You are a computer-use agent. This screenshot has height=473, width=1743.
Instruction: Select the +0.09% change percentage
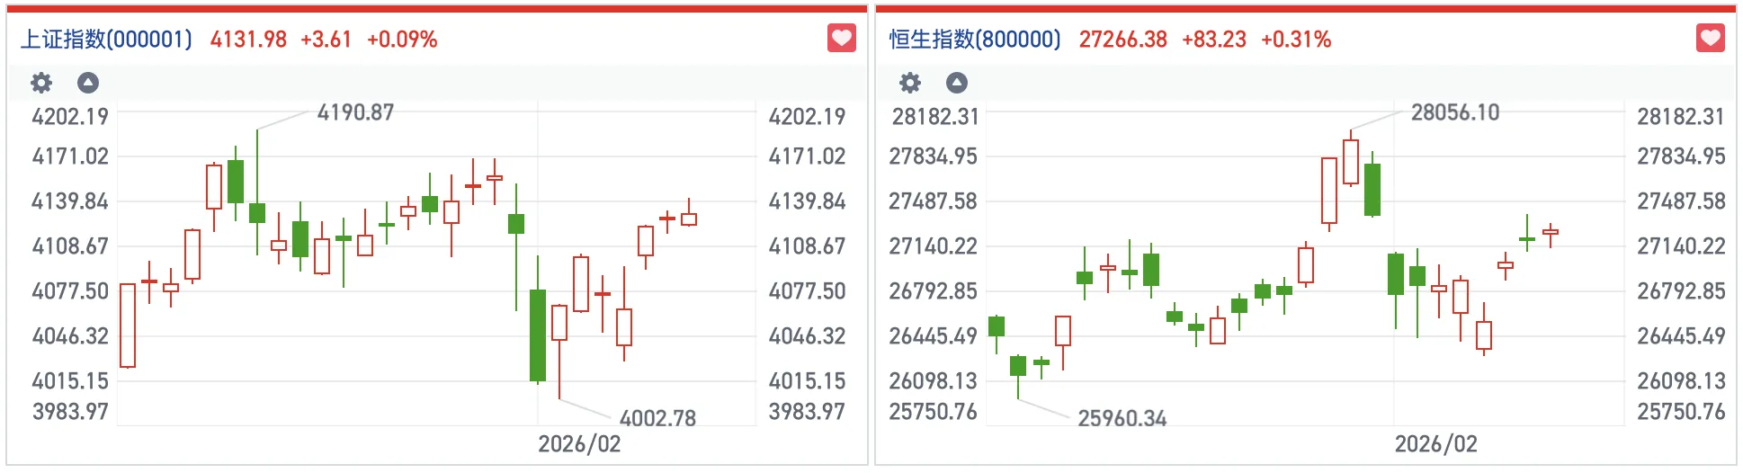pyautogui.click(x=402, y=40)
